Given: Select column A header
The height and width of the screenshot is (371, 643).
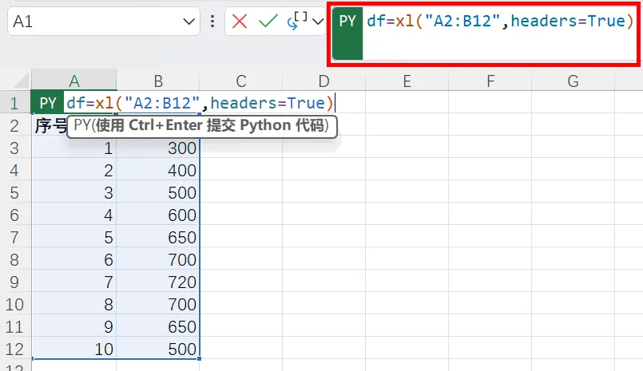Looking at the screenshot, I should pos(74,81).
